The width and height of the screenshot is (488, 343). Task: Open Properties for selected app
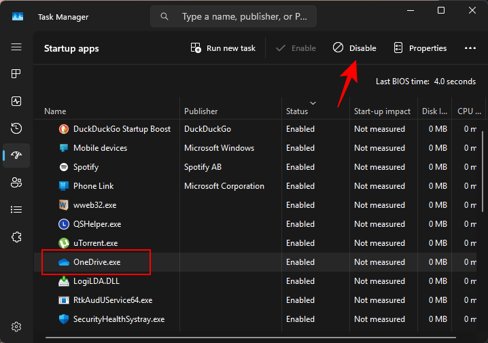[x=420, y=48]
